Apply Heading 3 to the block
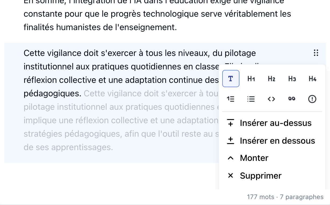This screenshot has height=205, width=330. pyautogui.click(x=292, y=79)
